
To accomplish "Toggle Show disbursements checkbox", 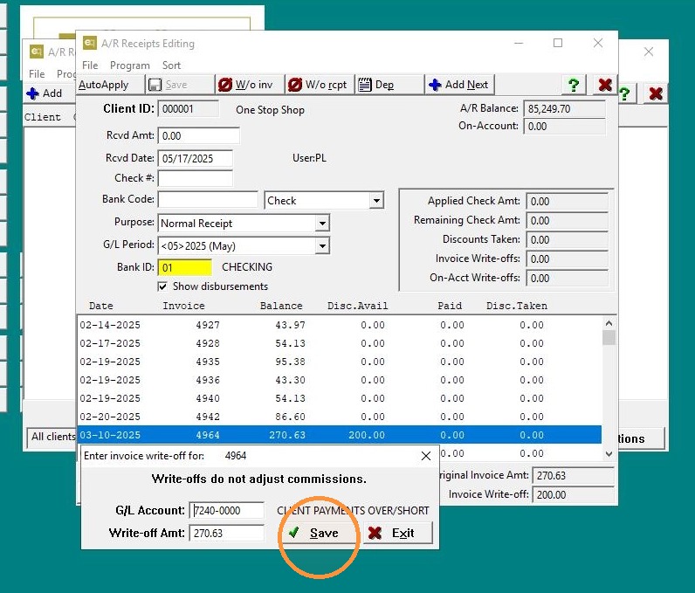I will point(162,286).
